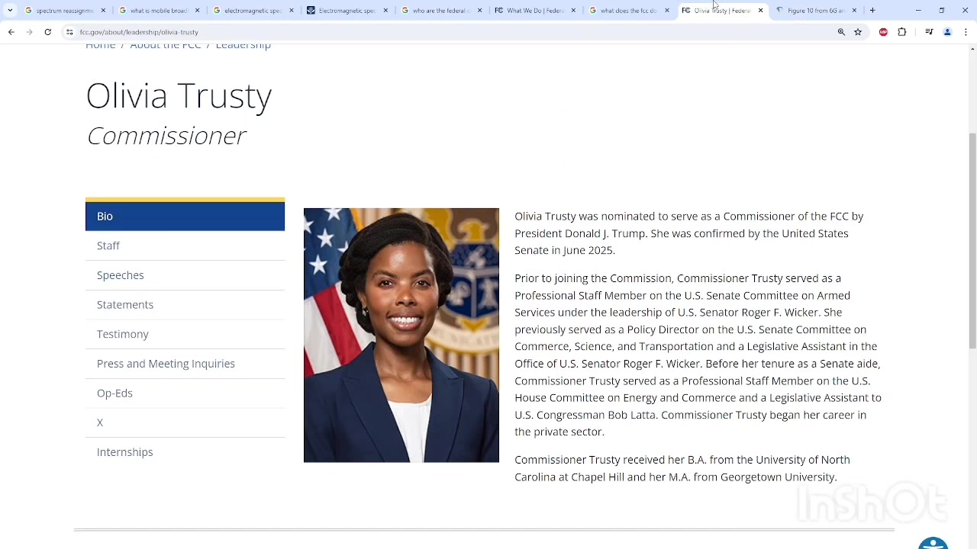The image size is (977, 549).
Task: Expand the tab search dropdown arrow
Action: point(10,11)
